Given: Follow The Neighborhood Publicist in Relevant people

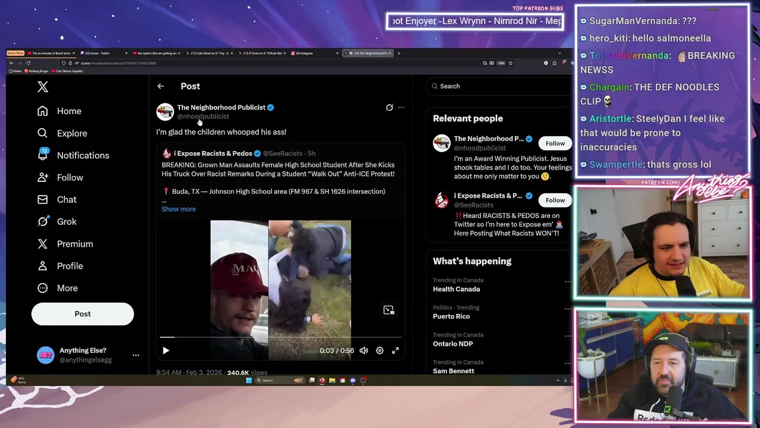Looking at the screenshot, I should (x=555, y=143).
